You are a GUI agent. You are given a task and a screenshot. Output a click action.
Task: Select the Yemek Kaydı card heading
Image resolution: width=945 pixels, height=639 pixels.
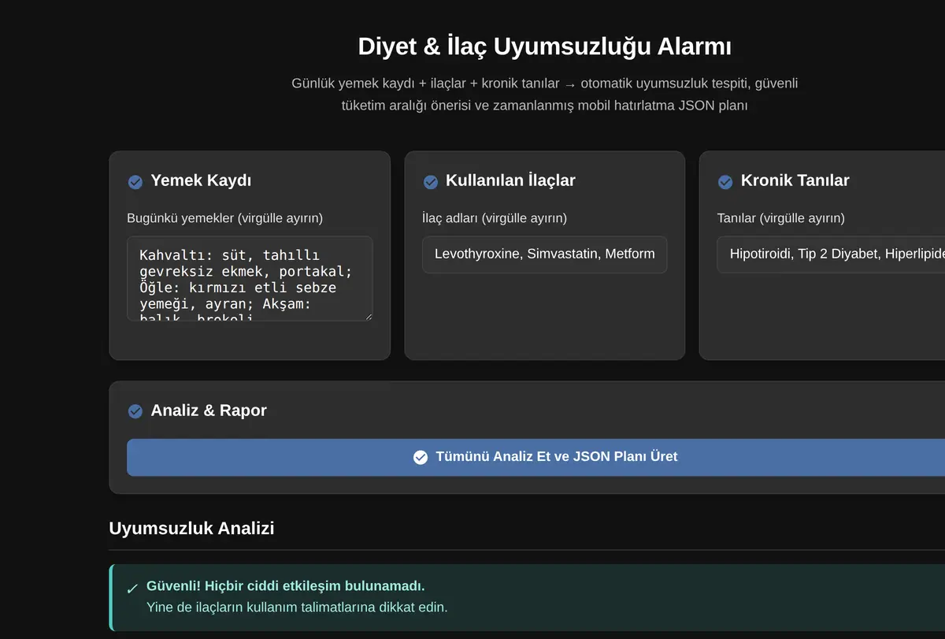pyautogui.click(x=201, y=180)
